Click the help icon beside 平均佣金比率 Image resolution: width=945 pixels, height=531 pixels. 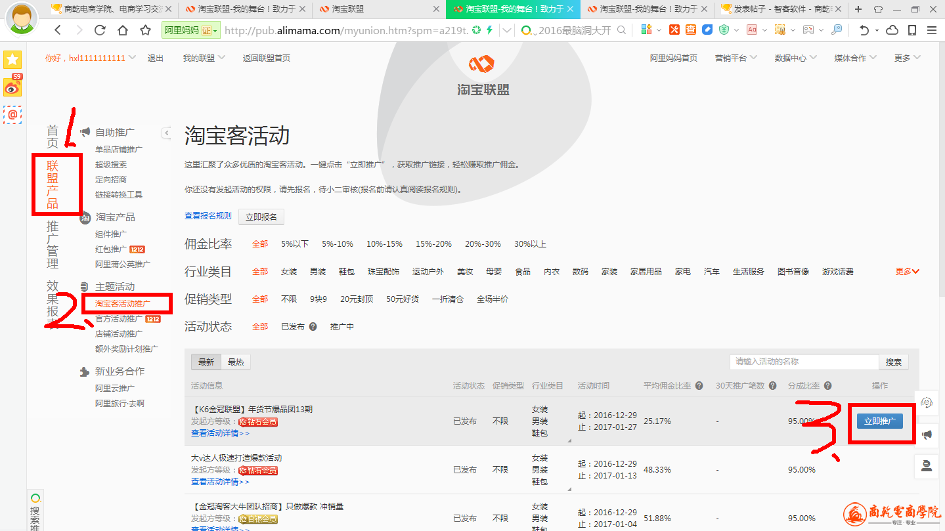pos(699,386)
